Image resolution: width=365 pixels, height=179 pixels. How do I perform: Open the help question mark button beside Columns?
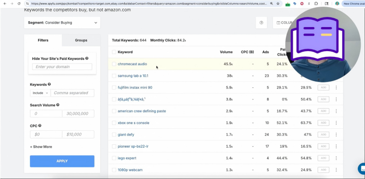(261, 23)
